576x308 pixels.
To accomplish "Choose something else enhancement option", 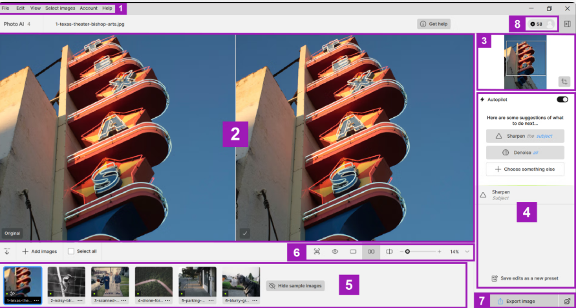I will (525, 169).
